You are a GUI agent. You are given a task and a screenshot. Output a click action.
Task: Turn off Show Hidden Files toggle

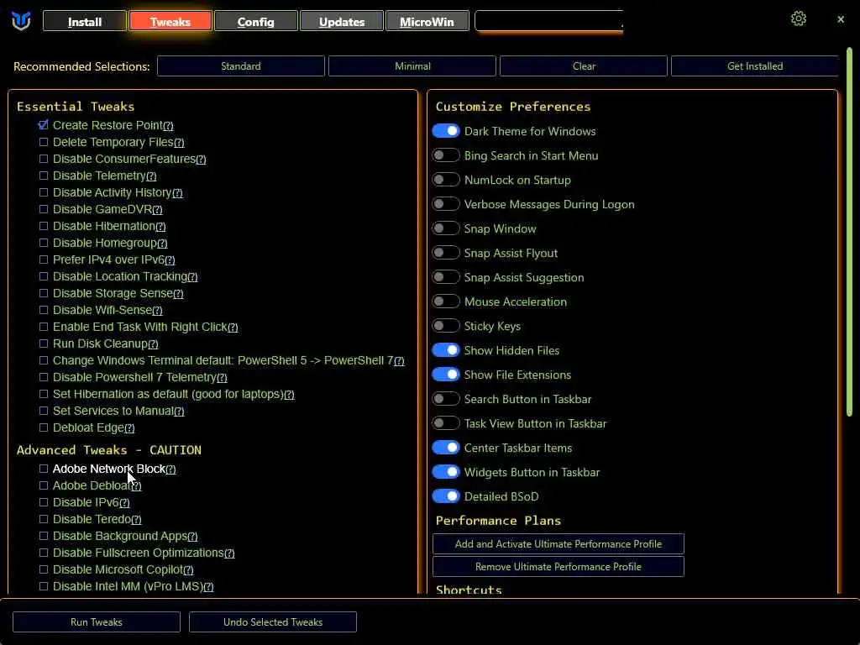tap(445, 350)
